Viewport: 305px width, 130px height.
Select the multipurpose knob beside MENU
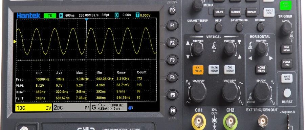click(x=198, y=5)
